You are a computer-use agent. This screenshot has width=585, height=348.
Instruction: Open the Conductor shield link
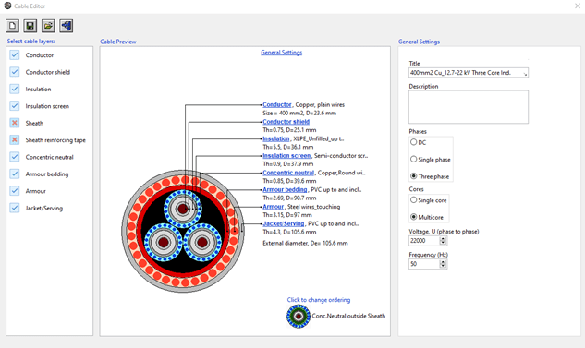tap(286, 122)
